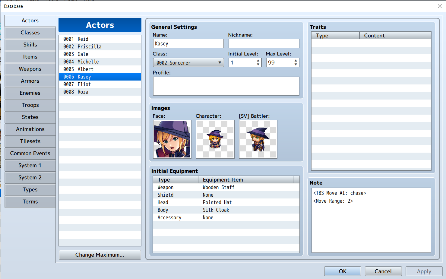The width and height of the screenshot is (446, 279).
Task: Open the Terms tab
Action: pos(30,201)
